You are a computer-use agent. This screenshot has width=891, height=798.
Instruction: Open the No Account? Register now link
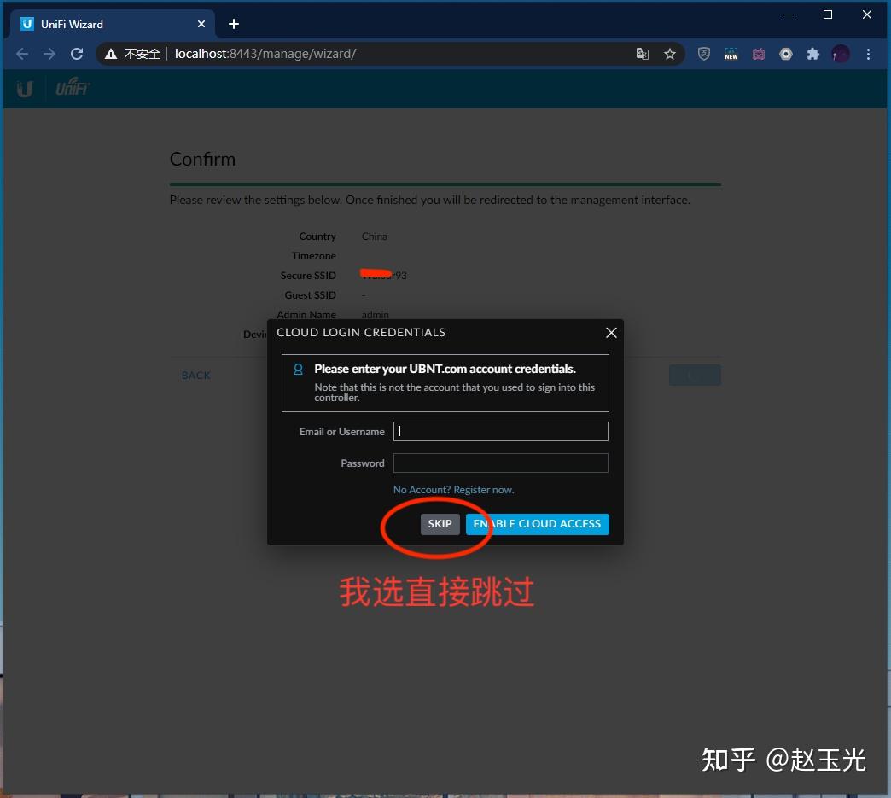453,489
